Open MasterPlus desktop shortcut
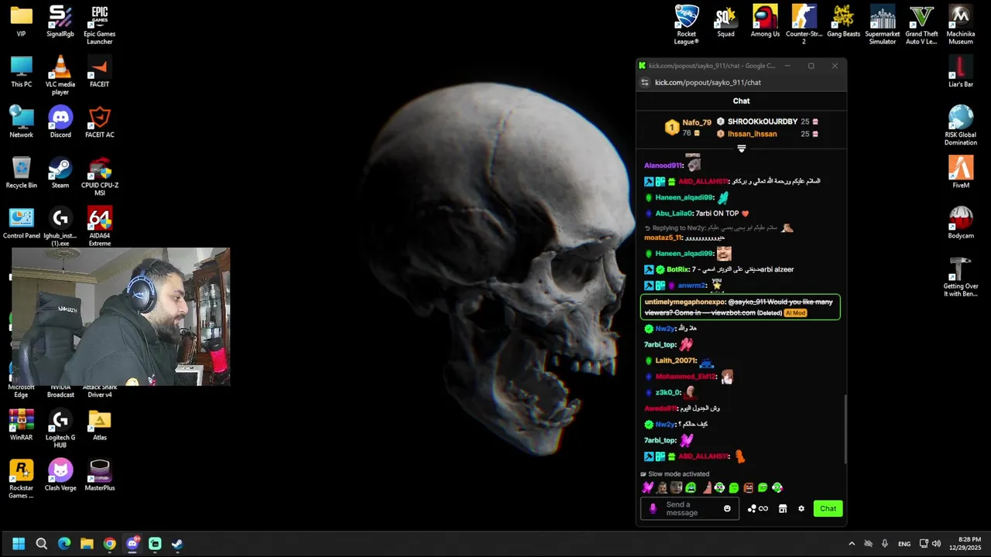Viewport: 991px width, 557px height. click(99, 475)
